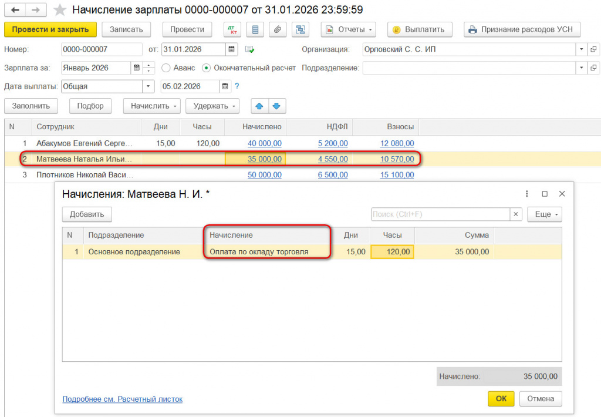Open the Отчеты dropdown menu
The width and height of the screenshot is (601, 417).
pyautogui.click(x=349, y=29)
